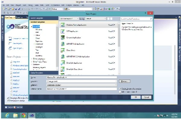
Task: Click the Output window icon at bottom
Action: [6, 107]
